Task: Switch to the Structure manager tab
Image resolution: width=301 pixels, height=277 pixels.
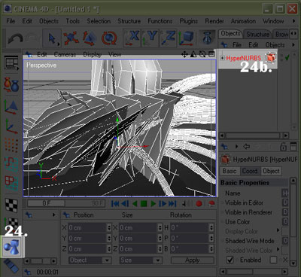Action: click(x=258, y=34)
